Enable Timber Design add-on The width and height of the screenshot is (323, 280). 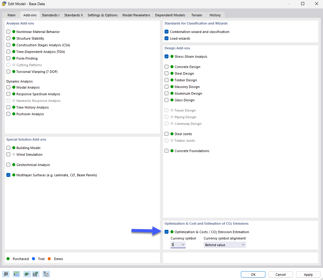click(166, 80)
